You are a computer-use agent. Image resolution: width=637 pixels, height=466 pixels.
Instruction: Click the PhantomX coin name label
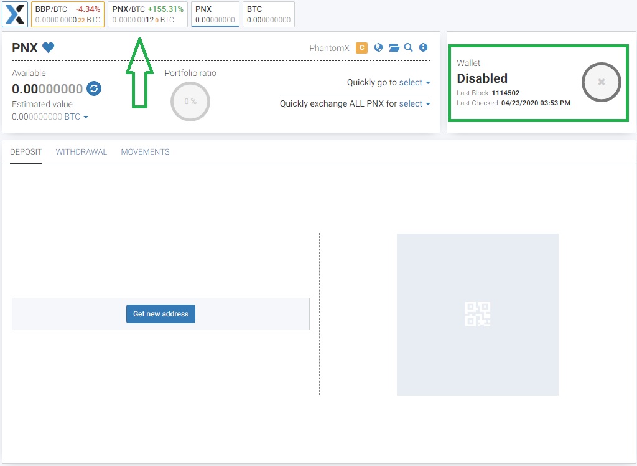[330, 48]
